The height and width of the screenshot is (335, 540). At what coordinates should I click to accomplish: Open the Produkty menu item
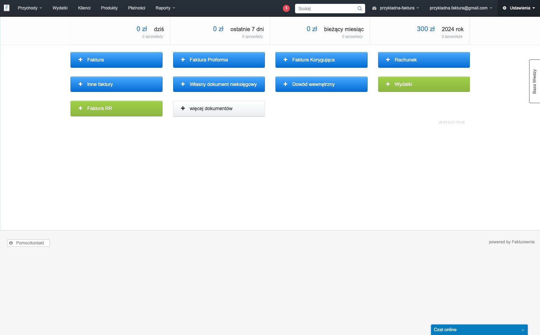coord(109,8)
